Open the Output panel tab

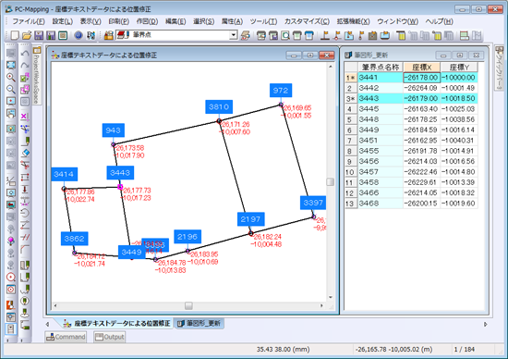click(x=110, y=337)
